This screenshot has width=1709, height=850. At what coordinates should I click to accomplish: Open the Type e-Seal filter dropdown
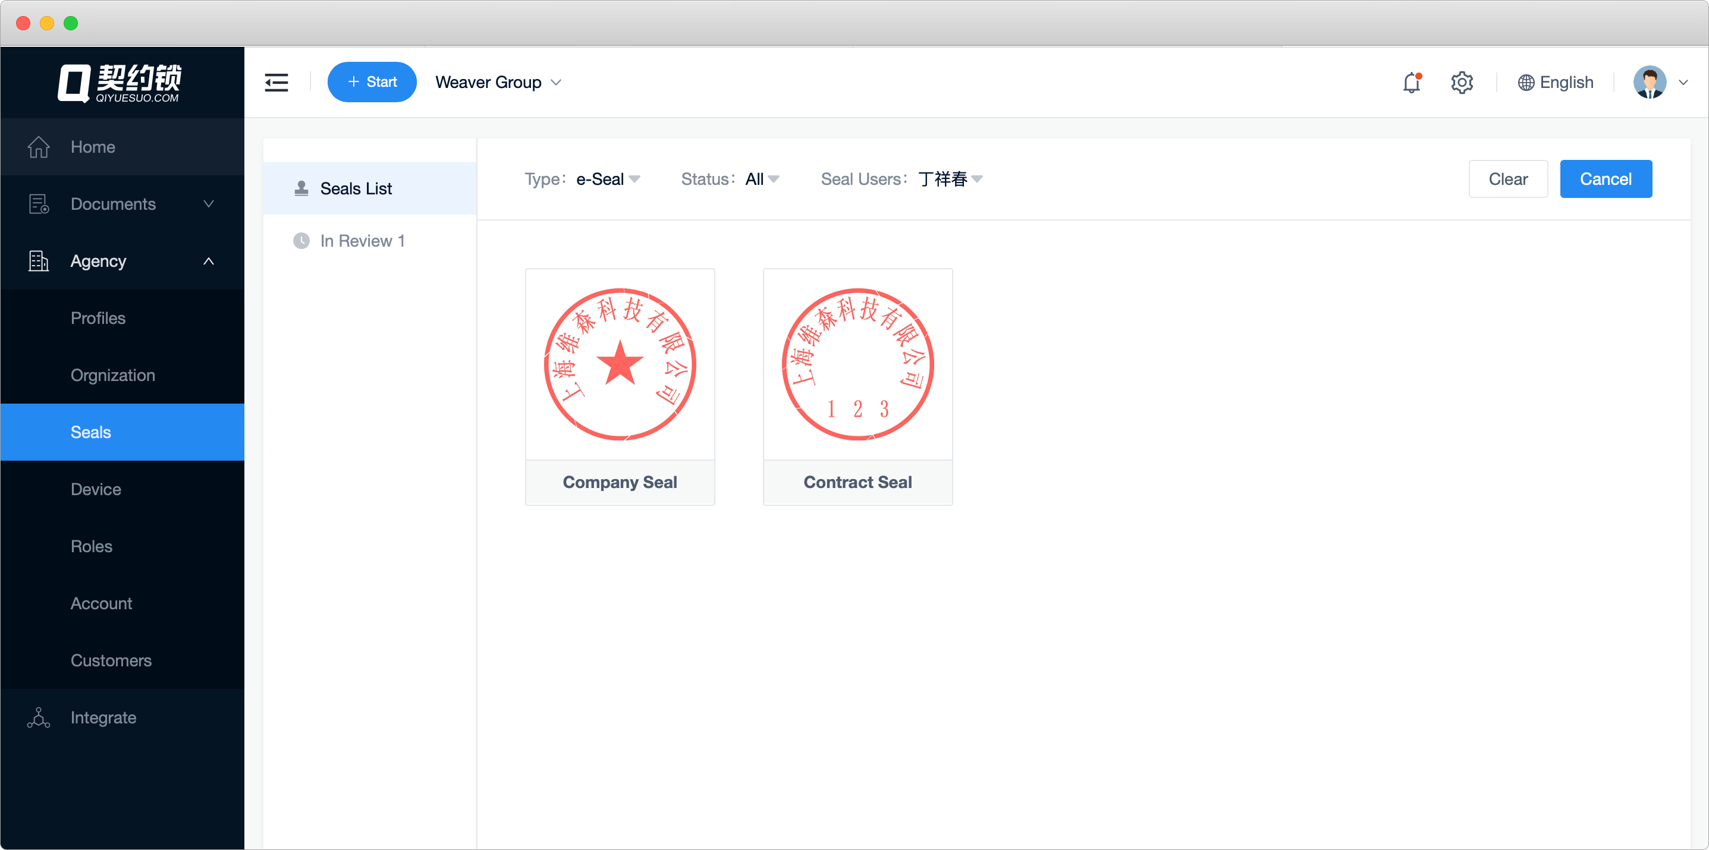(x=608, y=179)
